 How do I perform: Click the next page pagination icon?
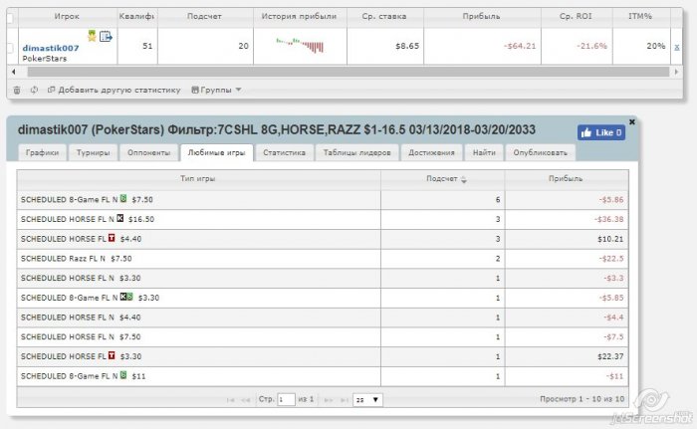tap(328, 400)
